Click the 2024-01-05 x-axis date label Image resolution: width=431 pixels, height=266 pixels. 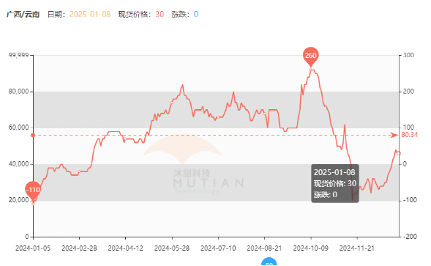point(33,248)
